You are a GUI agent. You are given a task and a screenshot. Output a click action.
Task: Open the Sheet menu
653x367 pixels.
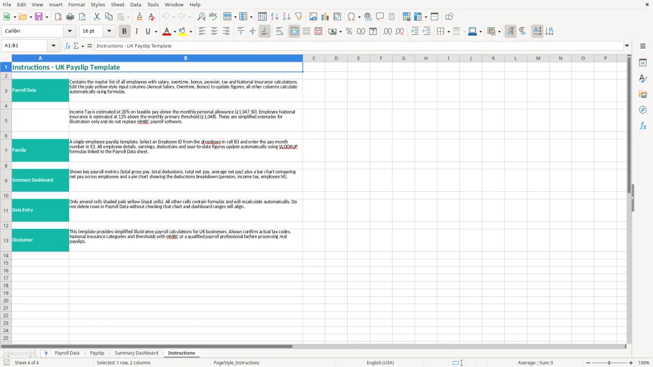pyautogui.click(x=118, y=4)
